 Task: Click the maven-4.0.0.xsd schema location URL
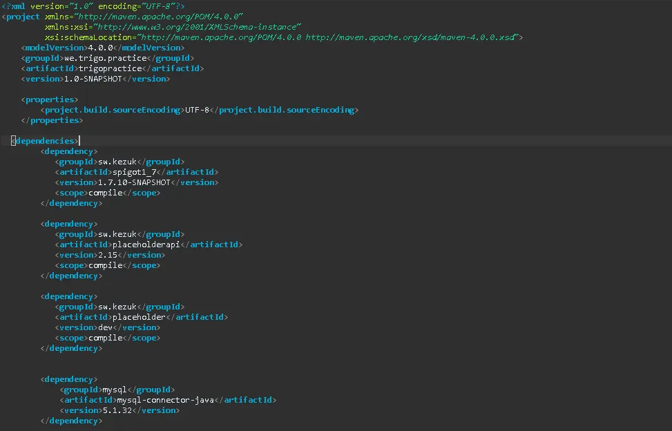pyautogui.click(x=412, y=37)
